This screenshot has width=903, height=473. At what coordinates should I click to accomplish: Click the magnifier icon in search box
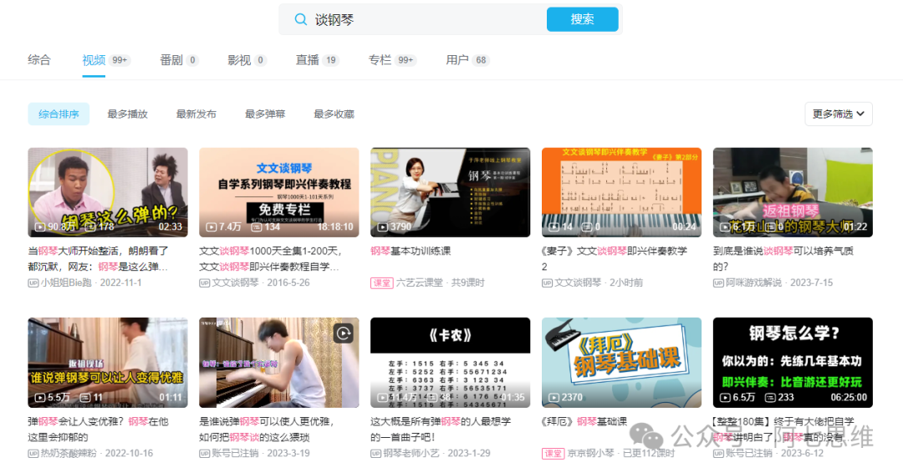(x=300, y=19)
